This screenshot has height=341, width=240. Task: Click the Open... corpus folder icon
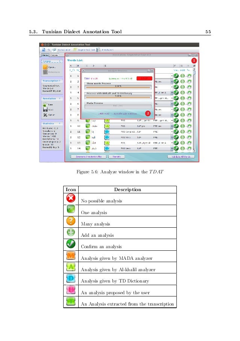(x=45, y=67)
